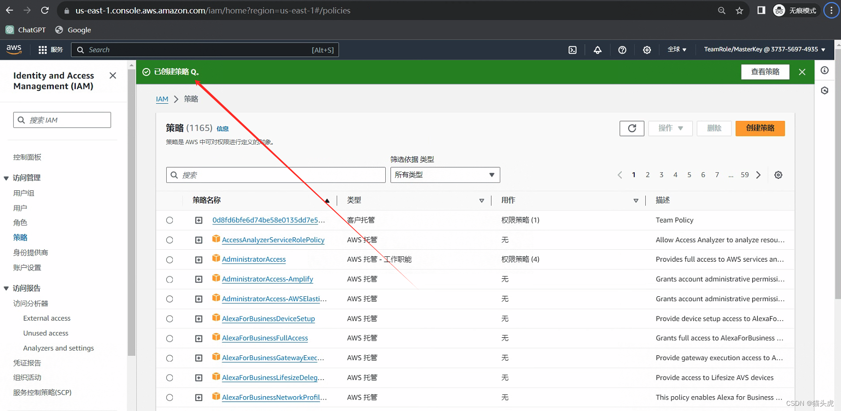
Task: Collapse the 访问报告 navigation section
Action: point(6,288)
